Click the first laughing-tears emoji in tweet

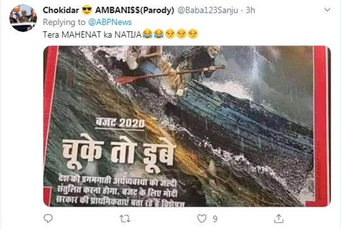[x=147, y=34]
